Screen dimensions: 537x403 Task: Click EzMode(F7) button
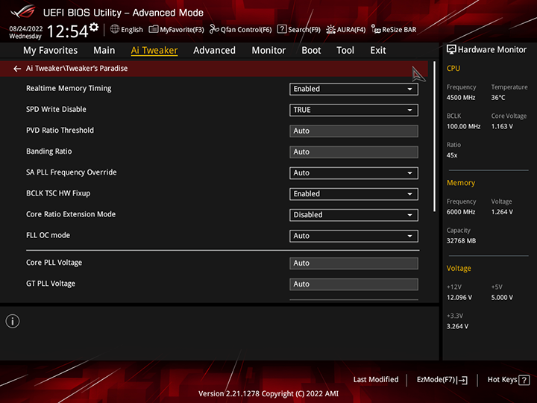(x=442, y=380)
